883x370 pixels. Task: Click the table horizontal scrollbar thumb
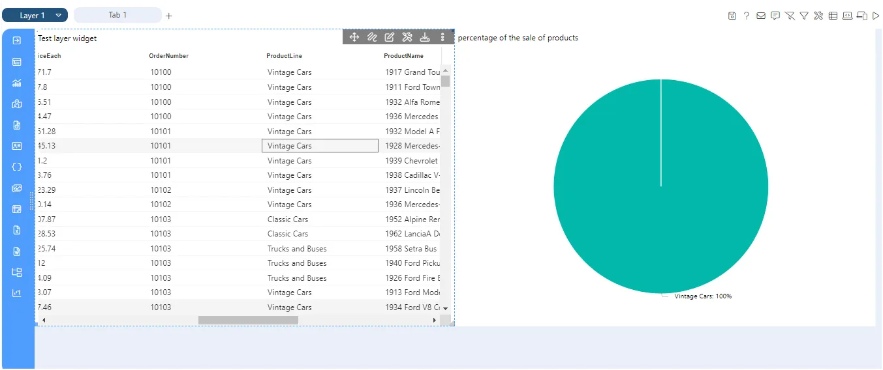coord(248,320)
